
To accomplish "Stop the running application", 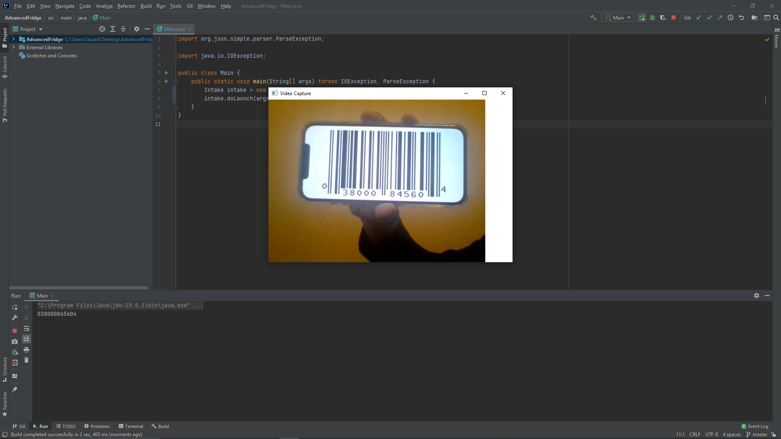I will pos(674,17).
